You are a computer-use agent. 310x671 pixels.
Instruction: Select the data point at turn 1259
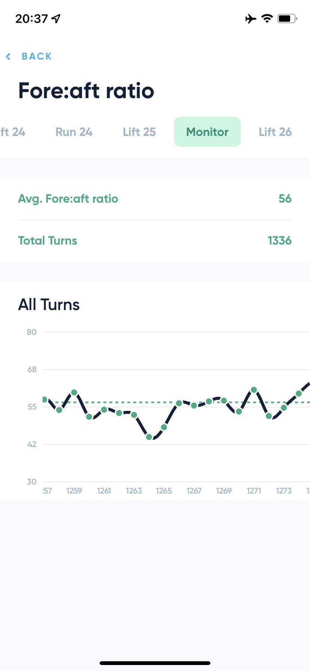(74, 392)
